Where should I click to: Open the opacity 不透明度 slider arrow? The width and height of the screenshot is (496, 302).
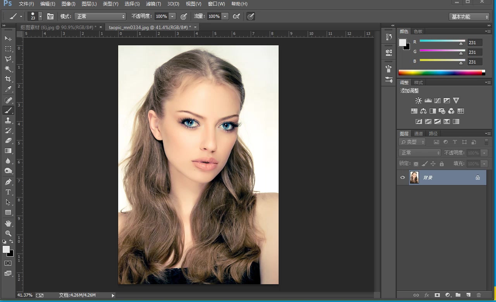tap(172, 16)
